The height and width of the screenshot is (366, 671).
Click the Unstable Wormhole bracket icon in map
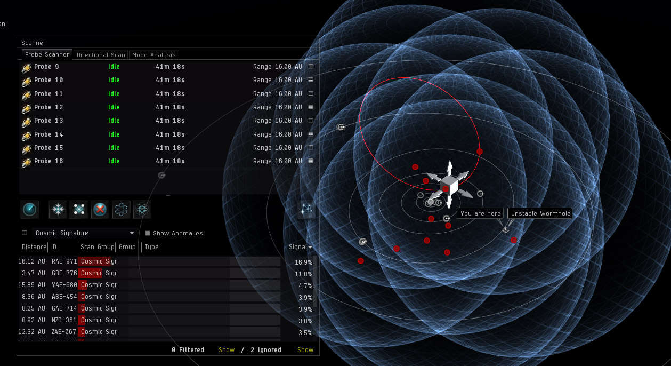506,230
